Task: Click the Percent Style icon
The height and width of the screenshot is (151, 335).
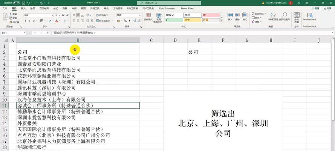Action: (125, 21)
